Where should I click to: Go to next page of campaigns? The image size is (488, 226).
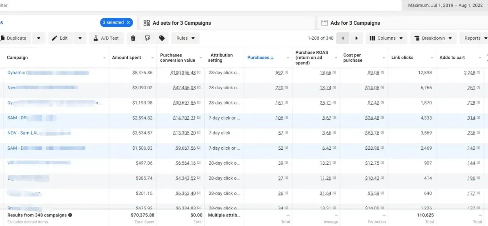point(356,38)
